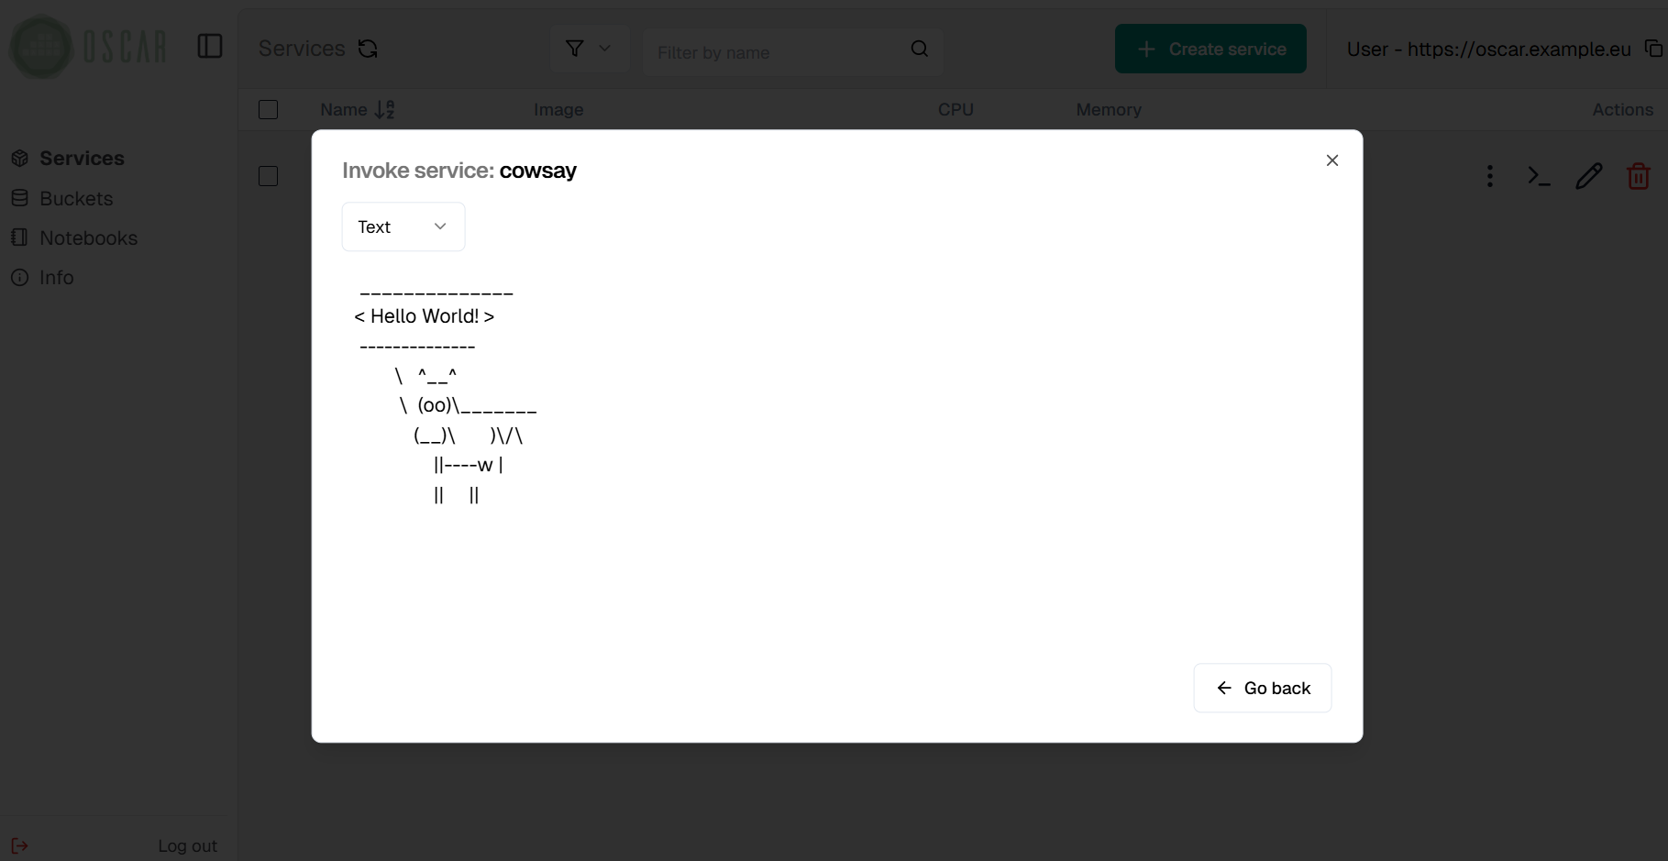
Task: Open the Info page from the sidebar
Action: pyautogui.click(x=57, y=277)
